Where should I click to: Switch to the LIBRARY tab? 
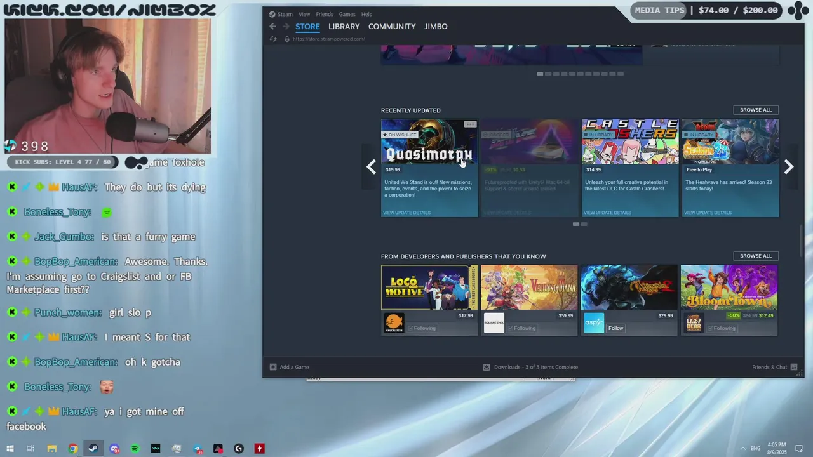click(344, 27)
